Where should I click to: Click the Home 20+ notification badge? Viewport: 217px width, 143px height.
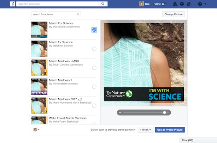click(x=164, y=4)
